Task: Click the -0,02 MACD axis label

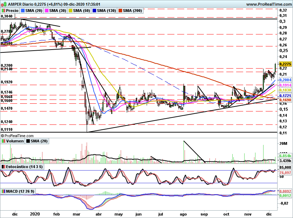Action: 284,203
